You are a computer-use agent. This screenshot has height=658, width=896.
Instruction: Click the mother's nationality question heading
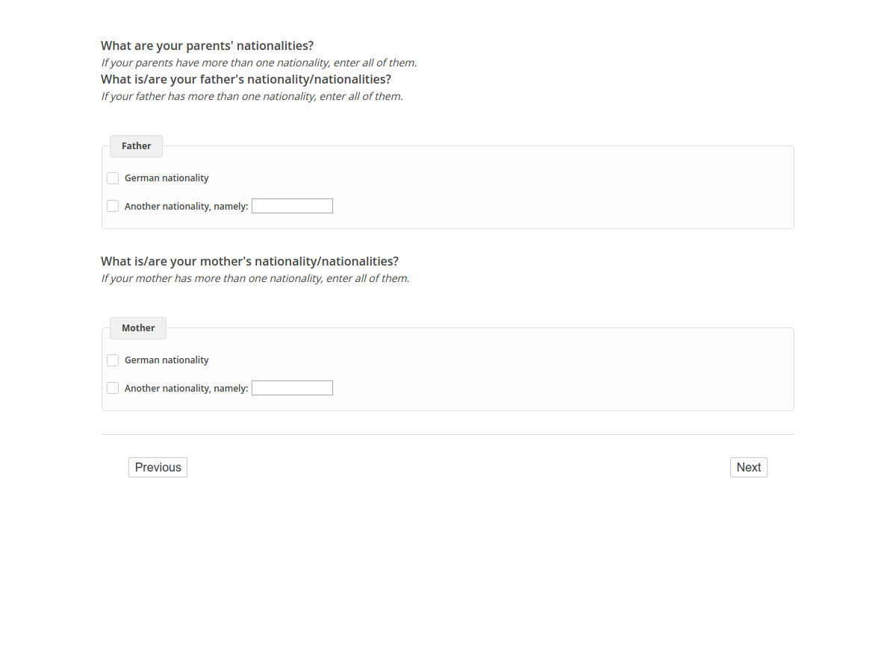click(x=249, y=261)
